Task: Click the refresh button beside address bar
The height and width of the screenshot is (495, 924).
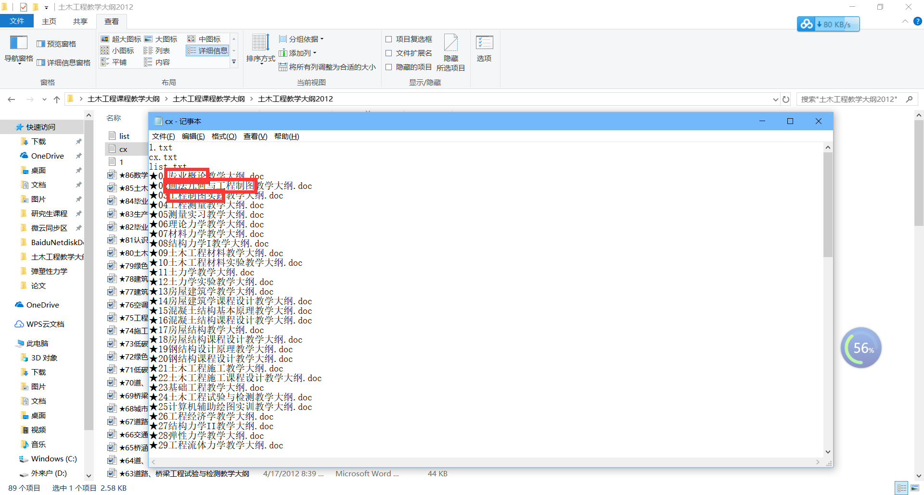Action: 786,99
